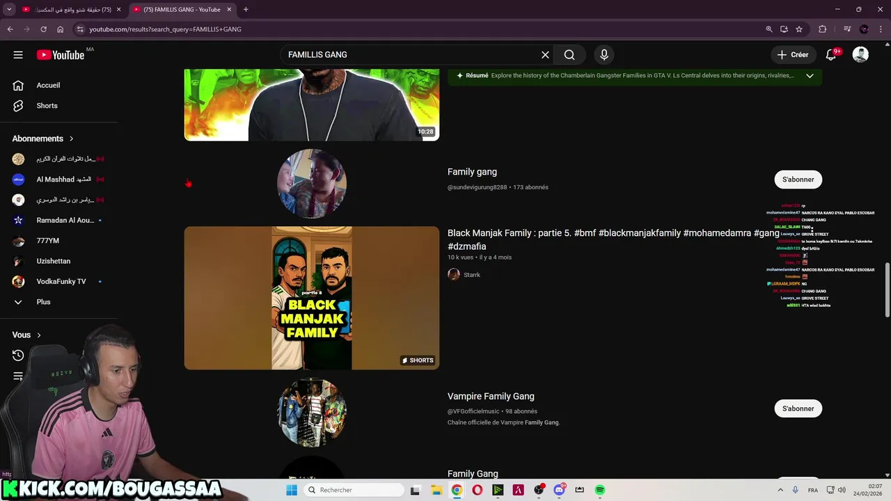The width and height of the screenshot is (891, 501).
Task: Open the Windows Start menu
Action: click(292, 490)
